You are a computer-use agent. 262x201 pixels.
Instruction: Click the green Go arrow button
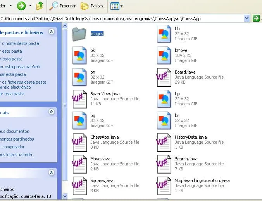(256, 18)
